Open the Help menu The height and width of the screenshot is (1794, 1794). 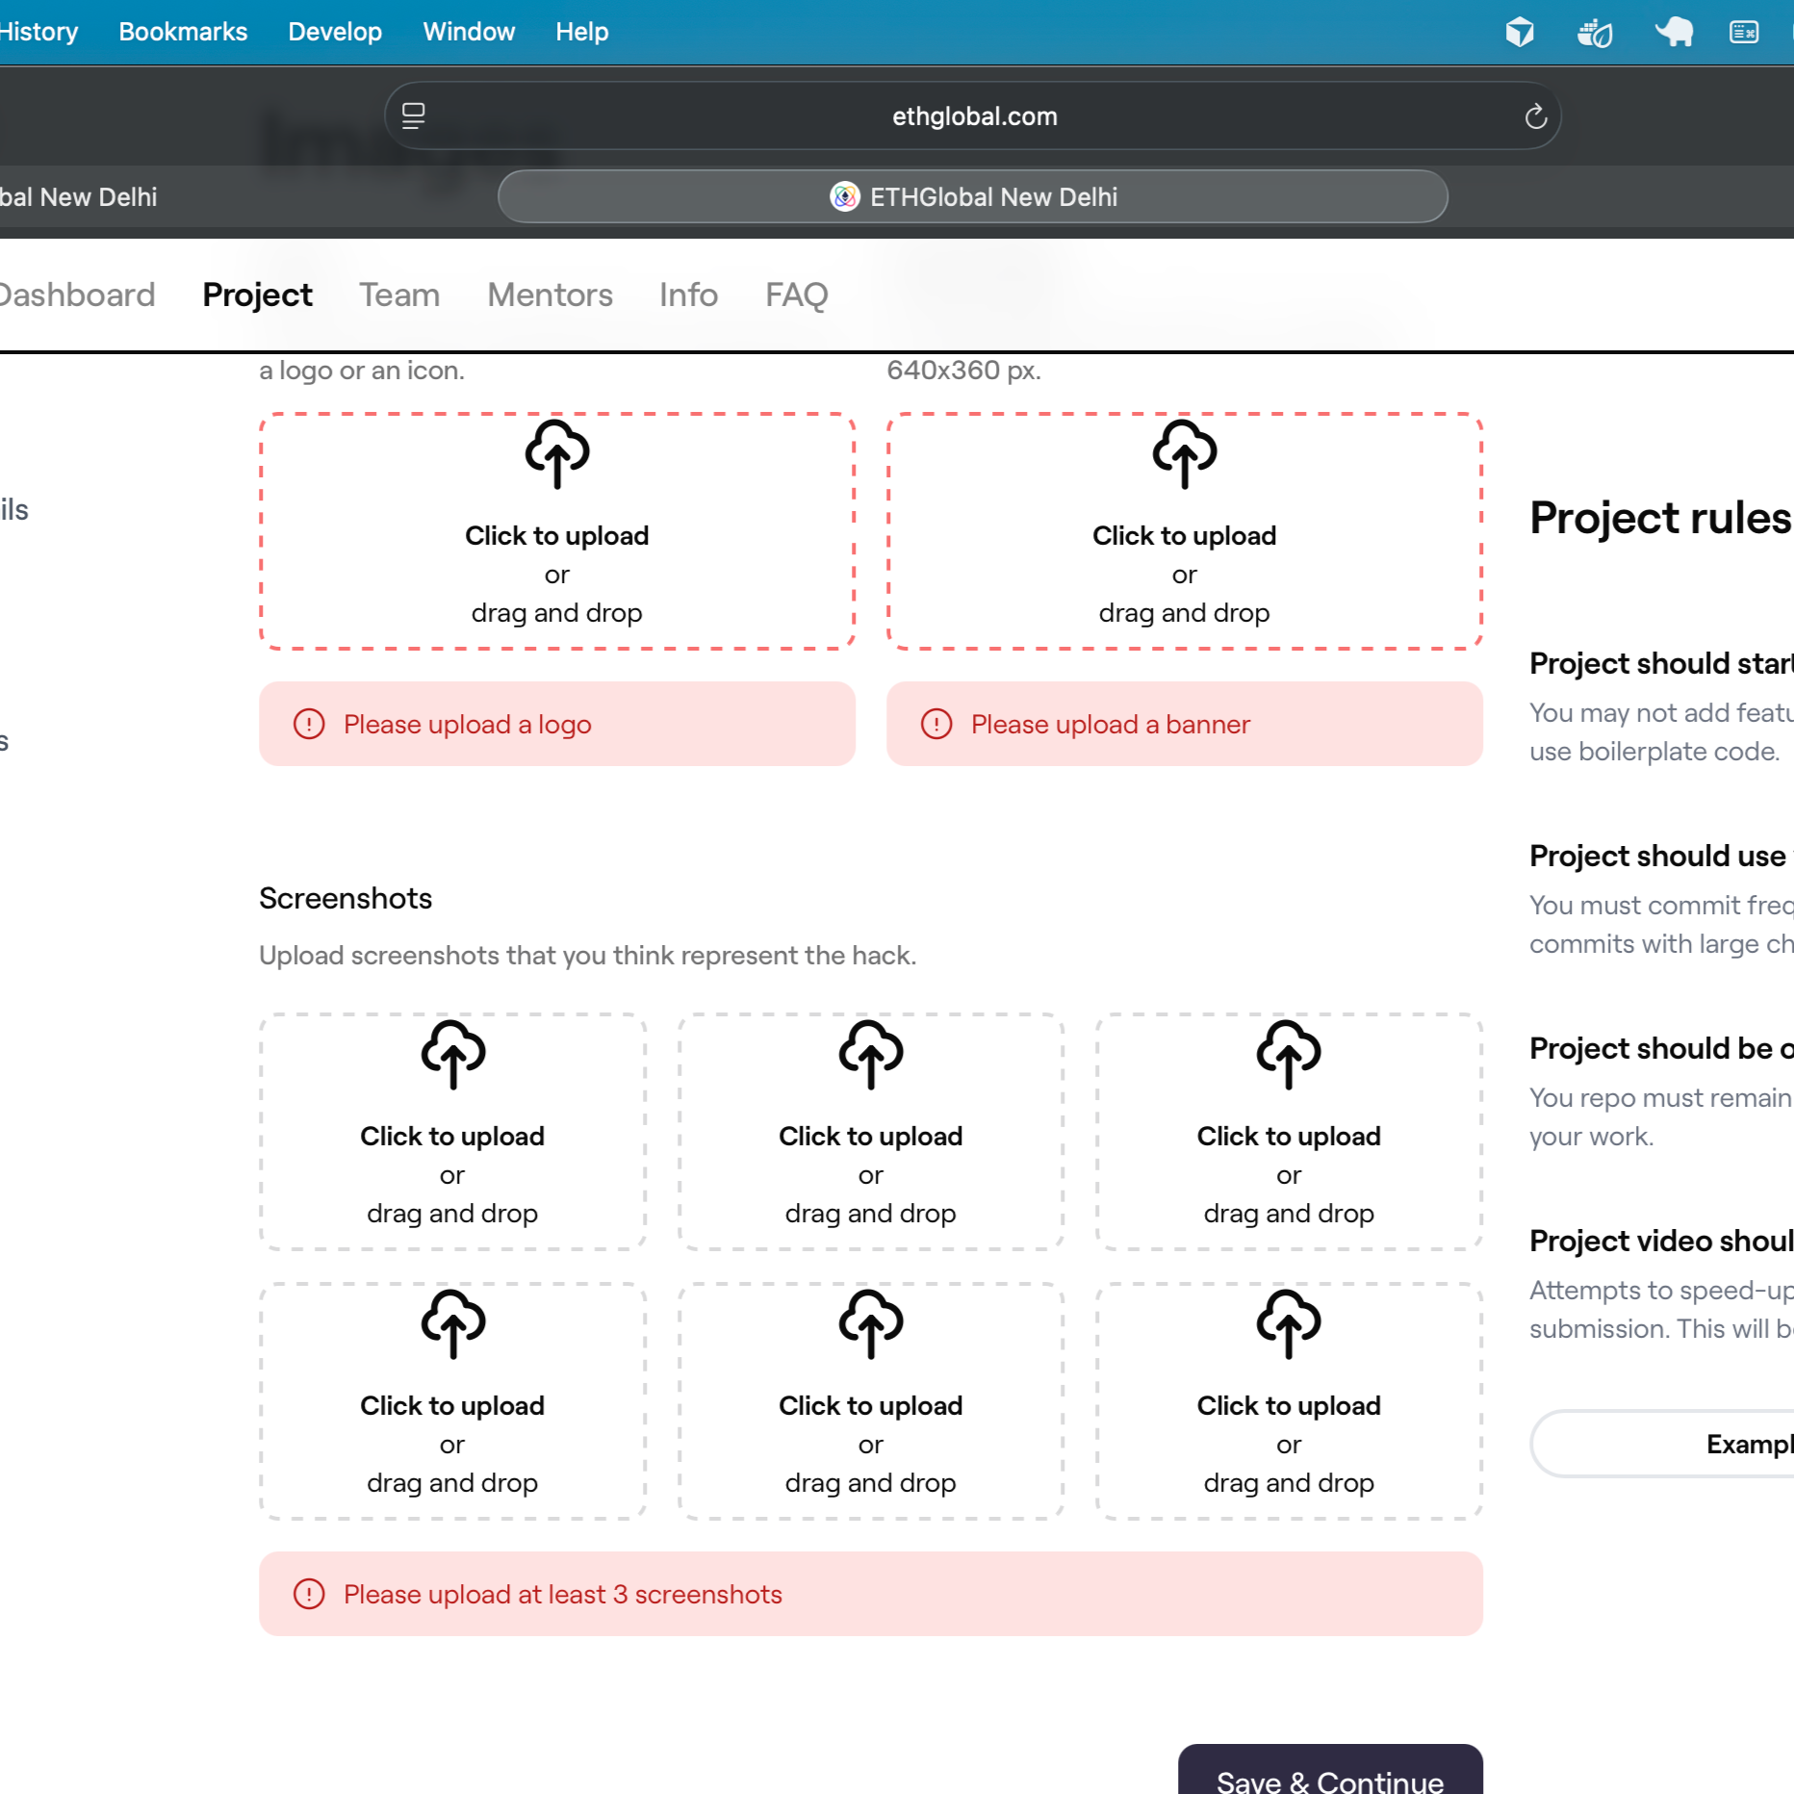582,32
